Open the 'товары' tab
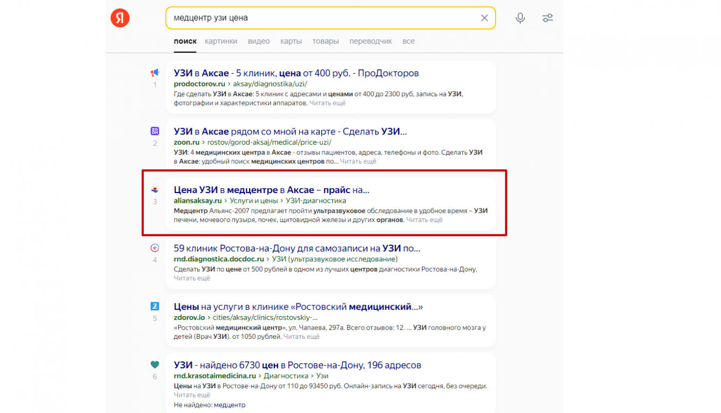Image resolution: width=721 pixels, height=413 pixels. 326,41
